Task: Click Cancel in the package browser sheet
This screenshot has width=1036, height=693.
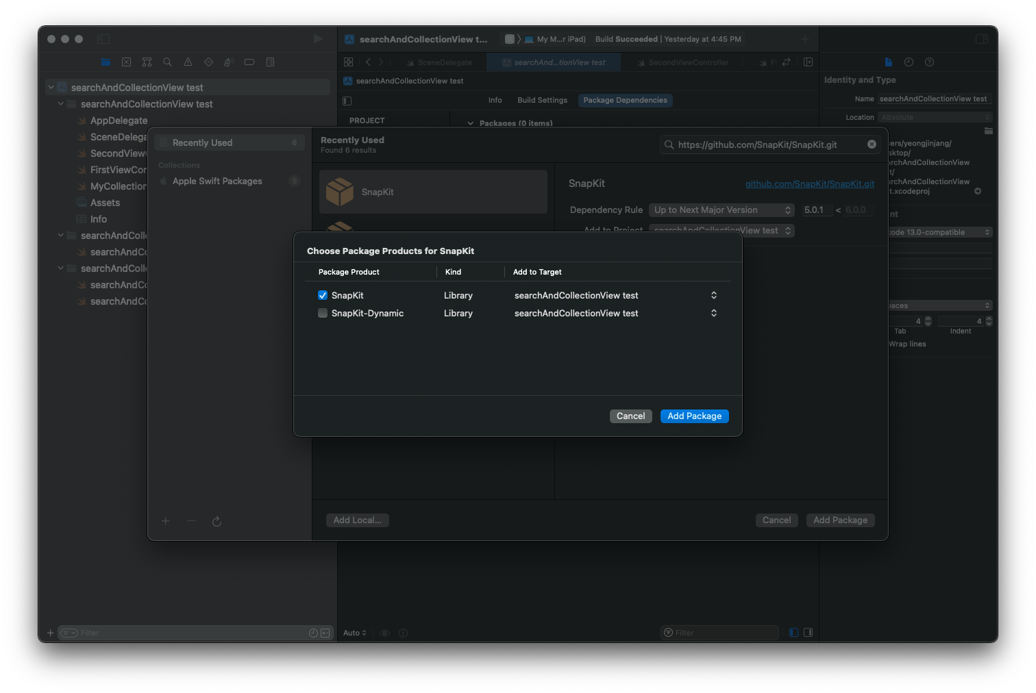Action: pos(776,520)
